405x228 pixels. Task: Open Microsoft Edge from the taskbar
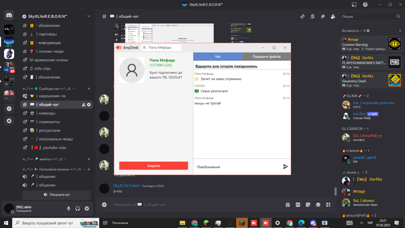click(x=301, y=223)
